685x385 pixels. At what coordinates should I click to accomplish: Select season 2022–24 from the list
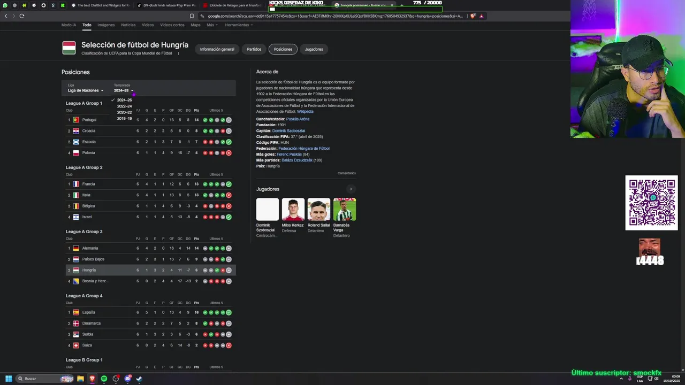(x=124, y=106)
